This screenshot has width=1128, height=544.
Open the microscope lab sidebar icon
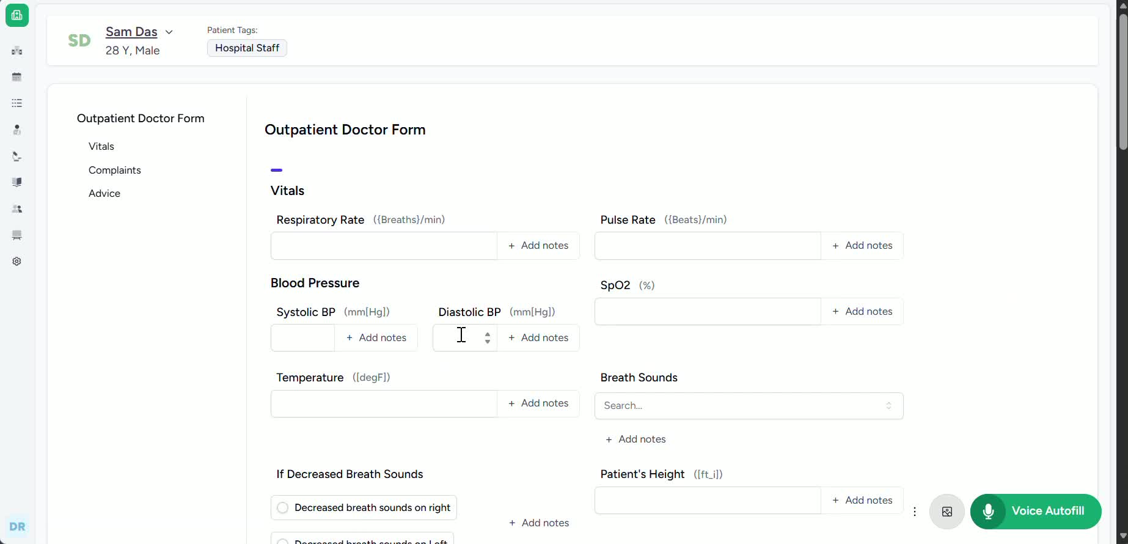click(x=17, y=156)
